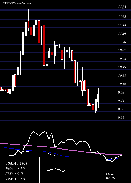The image size is (131, 183).
Task: Click the 10.31 price axis label
Action: coord(122,76)
